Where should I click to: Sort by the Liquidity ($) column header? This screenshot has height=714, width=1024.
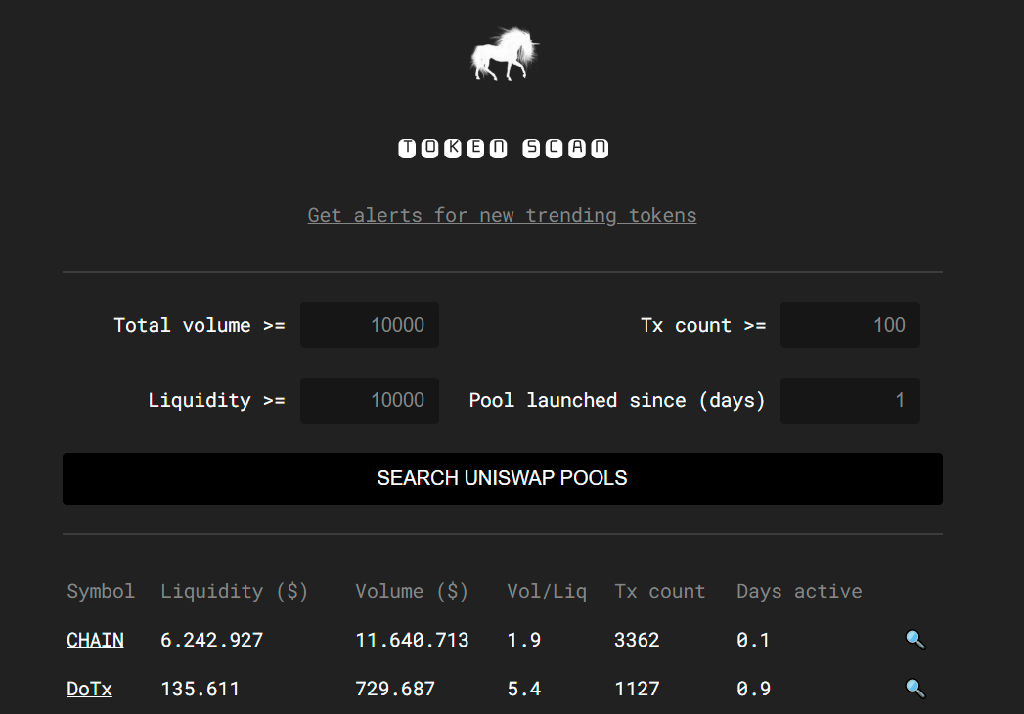[234, 591]
